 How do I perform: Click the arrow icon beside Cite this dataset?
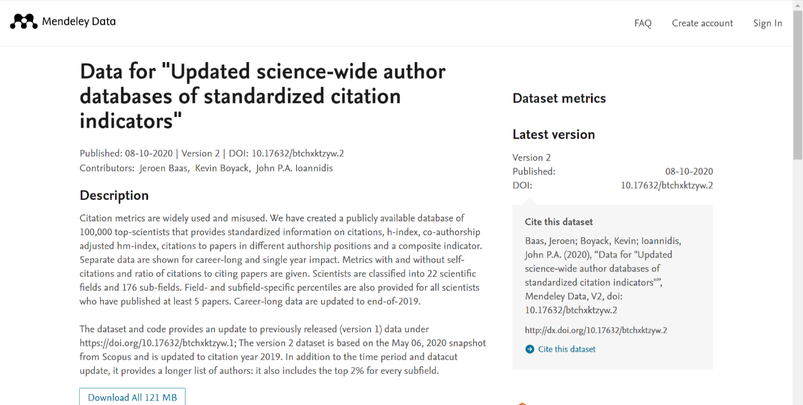(x=529, y=349)
